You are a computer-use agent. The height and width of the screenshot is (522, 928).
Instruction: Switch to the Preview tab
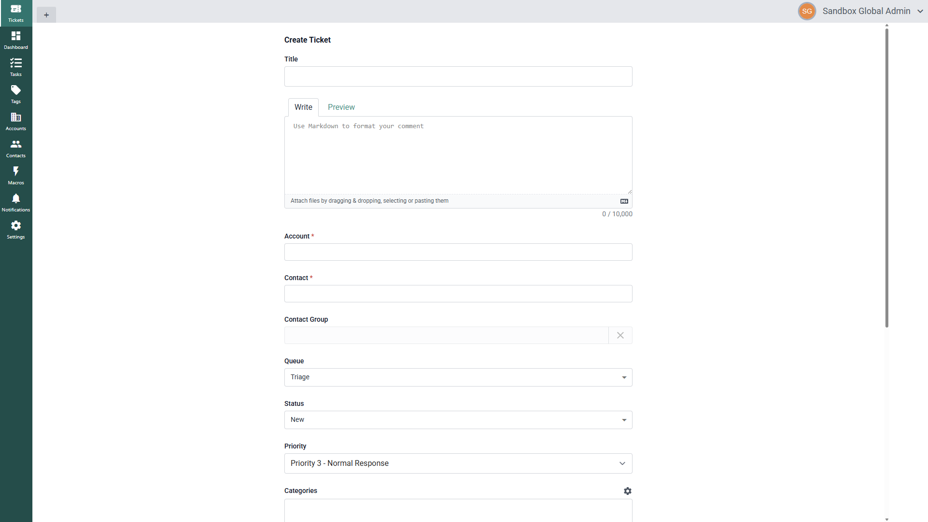[x=341, y=107]
